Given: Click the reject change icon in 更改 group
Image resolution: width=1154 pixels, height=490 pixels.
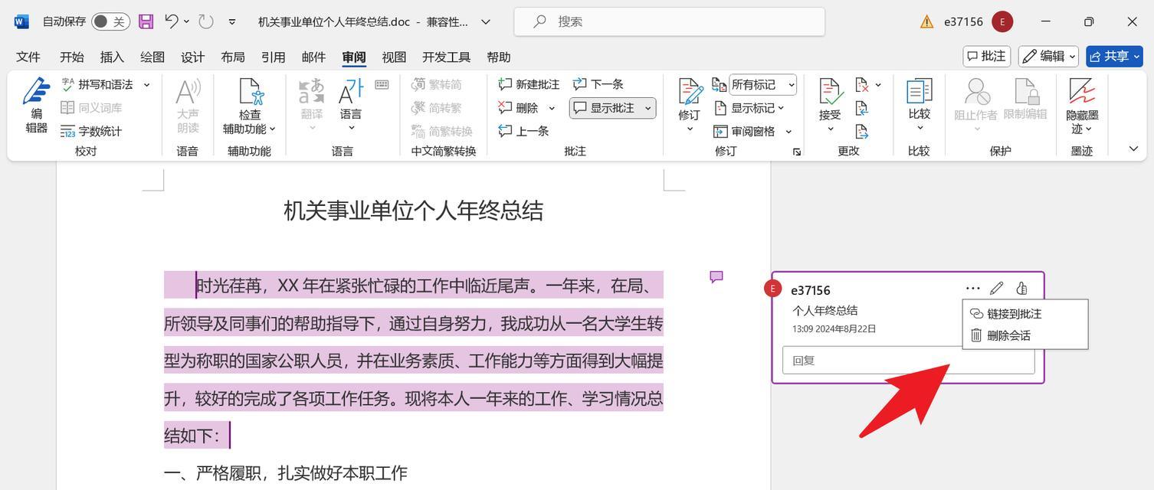Looking at the screenshot, I should [x=862, y=84].
